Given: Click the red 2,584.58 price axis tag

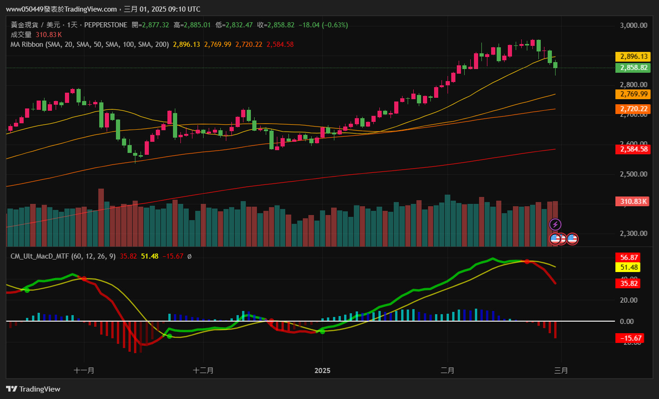Looking at the screenshot, I should [x=633, y=149].
